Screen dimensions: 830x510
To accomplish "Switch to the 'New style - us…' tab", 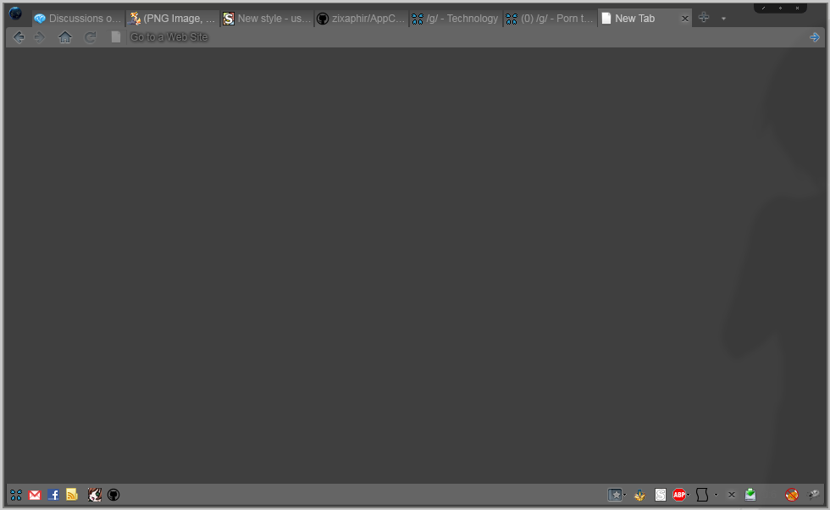I will pyautogui.click(x=267, y=19).
